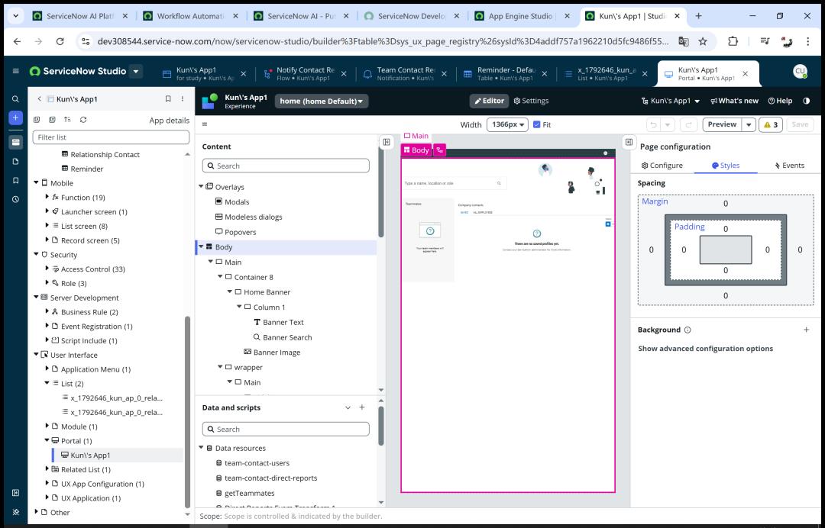Image resolution: width=825 pixels, height=528 pixels.
Task: Click the pink icon next to Body badge
Action: [x=440, y=150]
